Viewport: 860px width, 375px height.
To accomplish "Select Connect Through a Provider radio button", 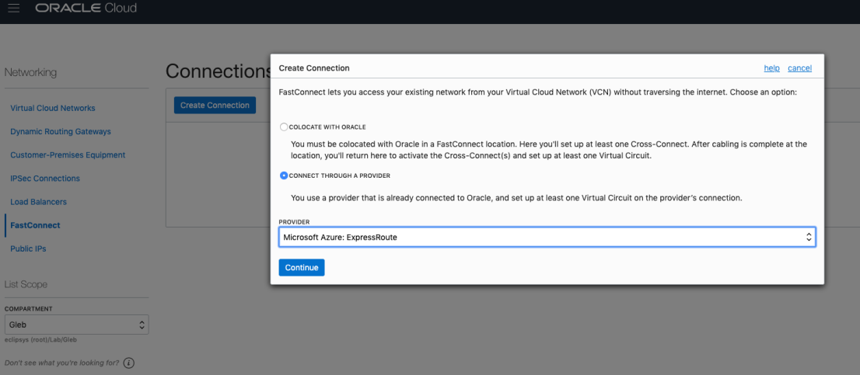I will (x=284, y=175).
